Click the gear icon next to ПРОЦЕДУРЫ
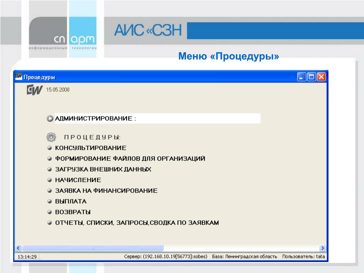Screen dimensions: 364x273 pos(51,137)
